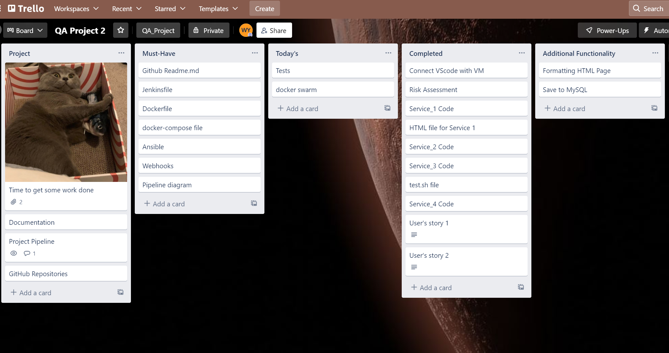Open the Save to MySQL card

pyautogui.click(x=600, y=90)
